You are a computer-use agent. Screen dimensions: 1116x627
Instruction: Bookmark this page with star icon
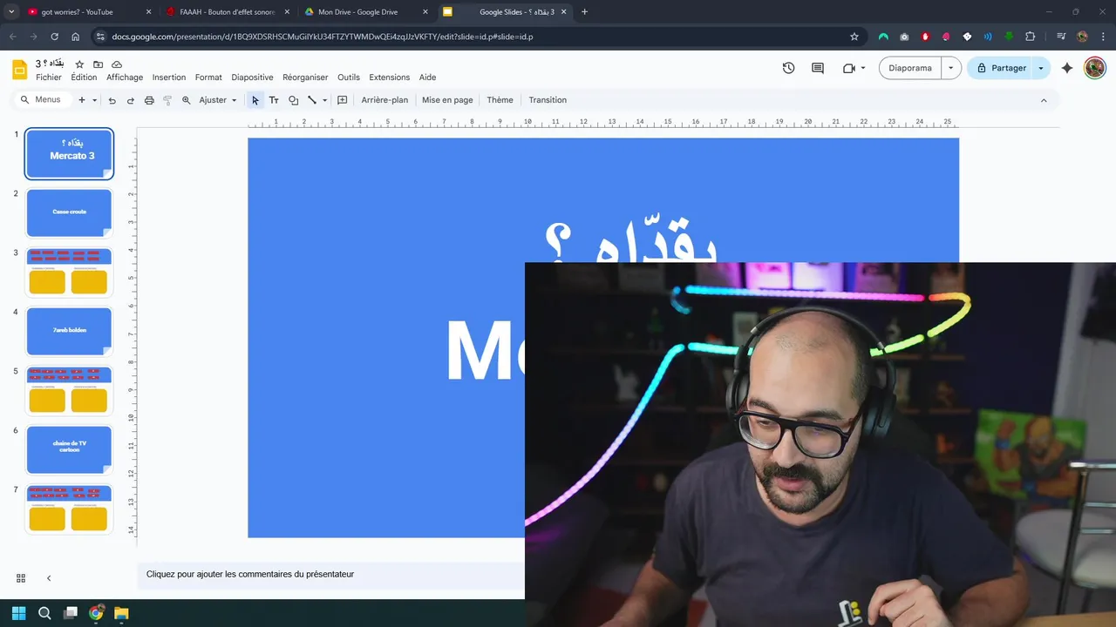[x=854, y=37]
